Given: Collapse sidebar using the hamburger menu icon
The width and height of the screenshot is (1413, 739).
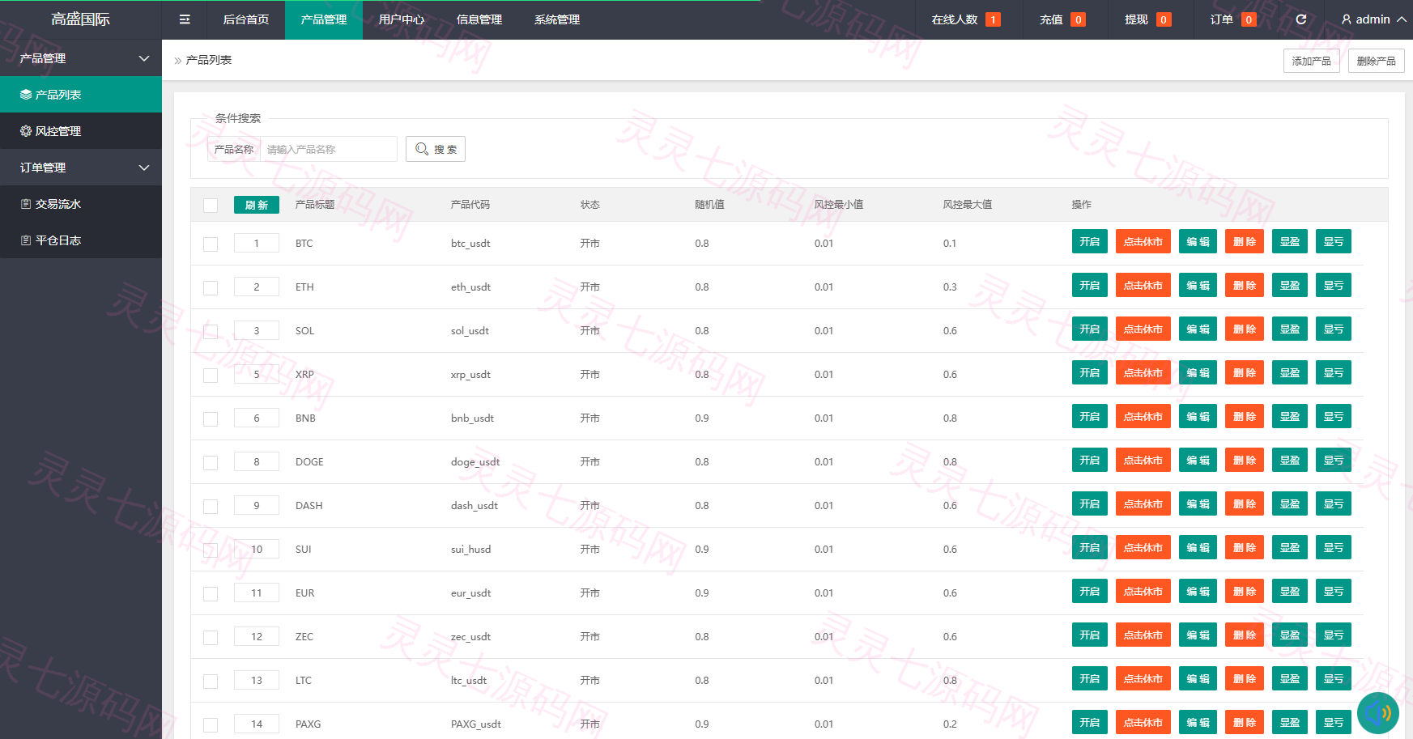Looking at the screenshot, I should click(x=185, y=19).
